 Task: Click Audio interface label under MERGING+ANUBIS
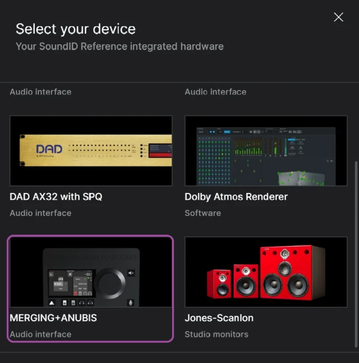click(x=40, y=334)
